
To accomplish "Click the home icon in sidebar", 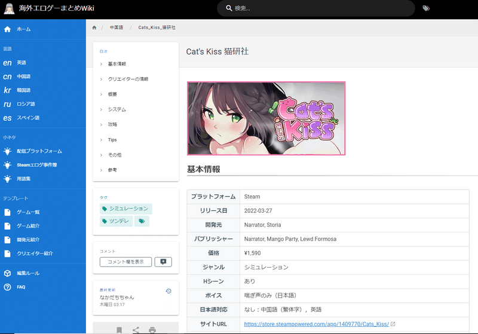I will 7,29.
